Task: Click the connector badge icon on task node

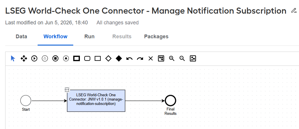Action: point(67,90)
